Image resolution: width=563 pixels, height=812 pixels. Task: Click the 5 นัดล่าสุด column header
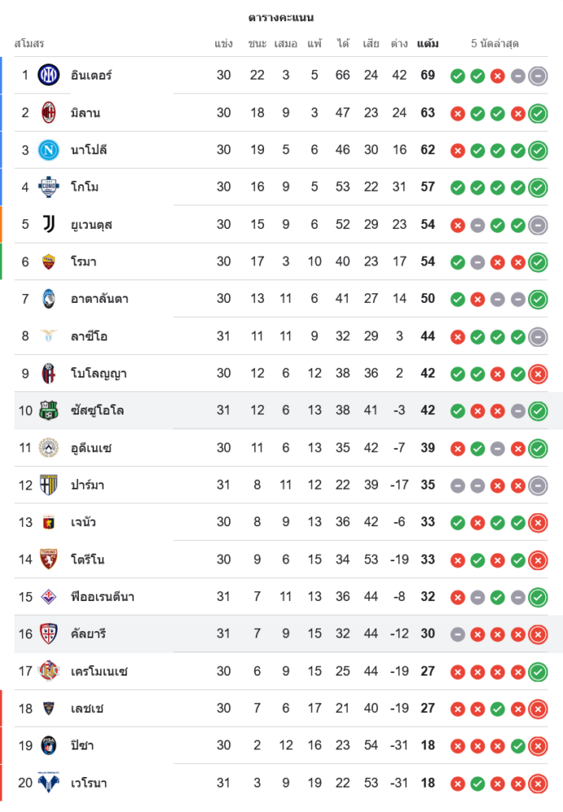[495, 43]
